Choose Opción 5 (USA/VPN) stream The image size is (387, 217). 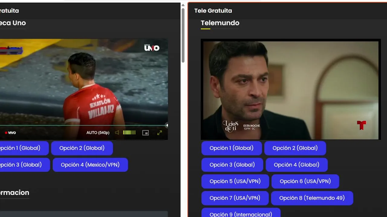click(x=235, y=181)
